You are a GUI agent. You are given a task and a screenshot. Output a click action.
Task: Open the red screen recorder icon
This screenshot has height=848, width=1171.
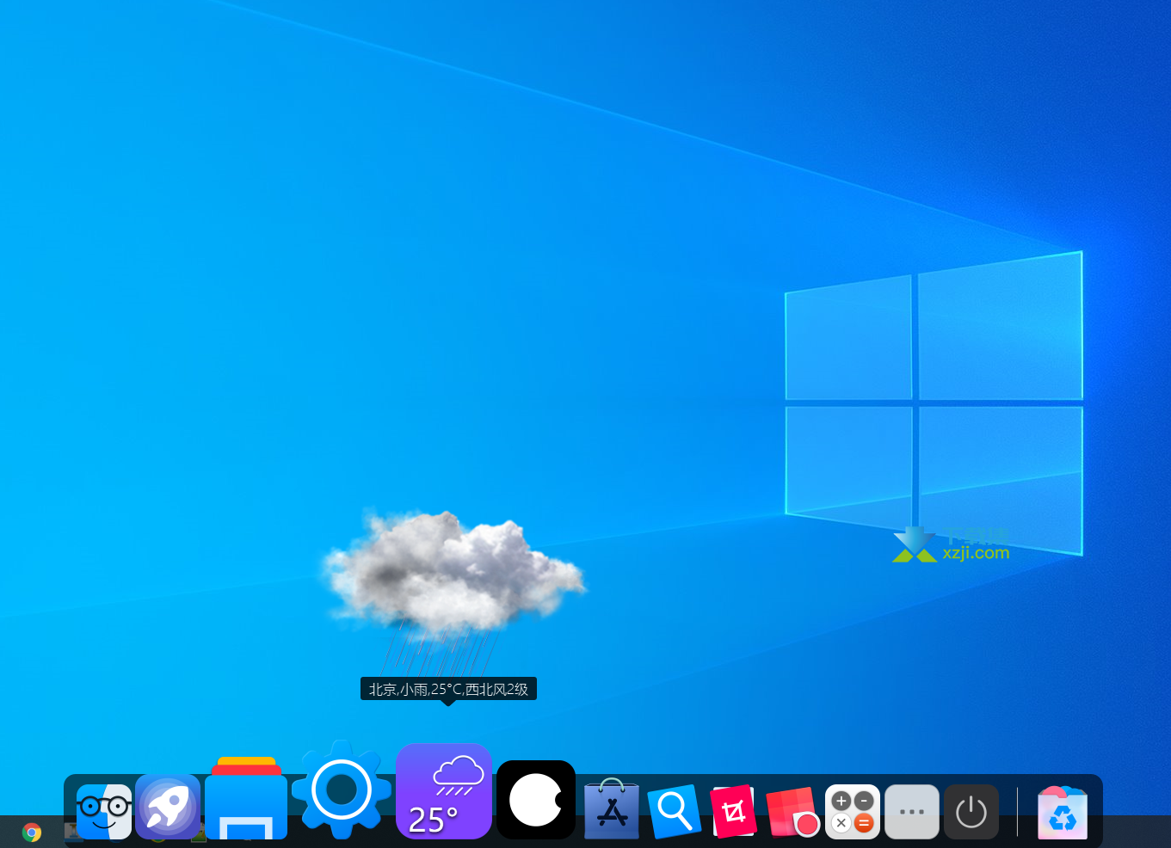pos(792,812)
